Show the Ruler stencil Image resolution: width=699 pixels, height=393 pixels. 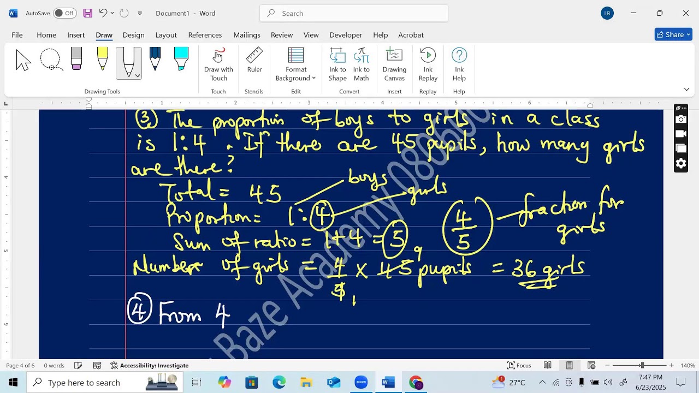[254, 61]
